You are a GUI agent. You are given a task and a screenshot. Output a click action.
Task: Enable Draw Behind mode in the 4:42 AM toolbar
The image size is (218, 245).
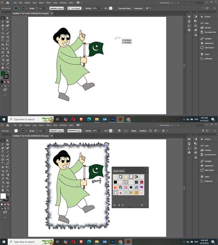click(5, 86)
